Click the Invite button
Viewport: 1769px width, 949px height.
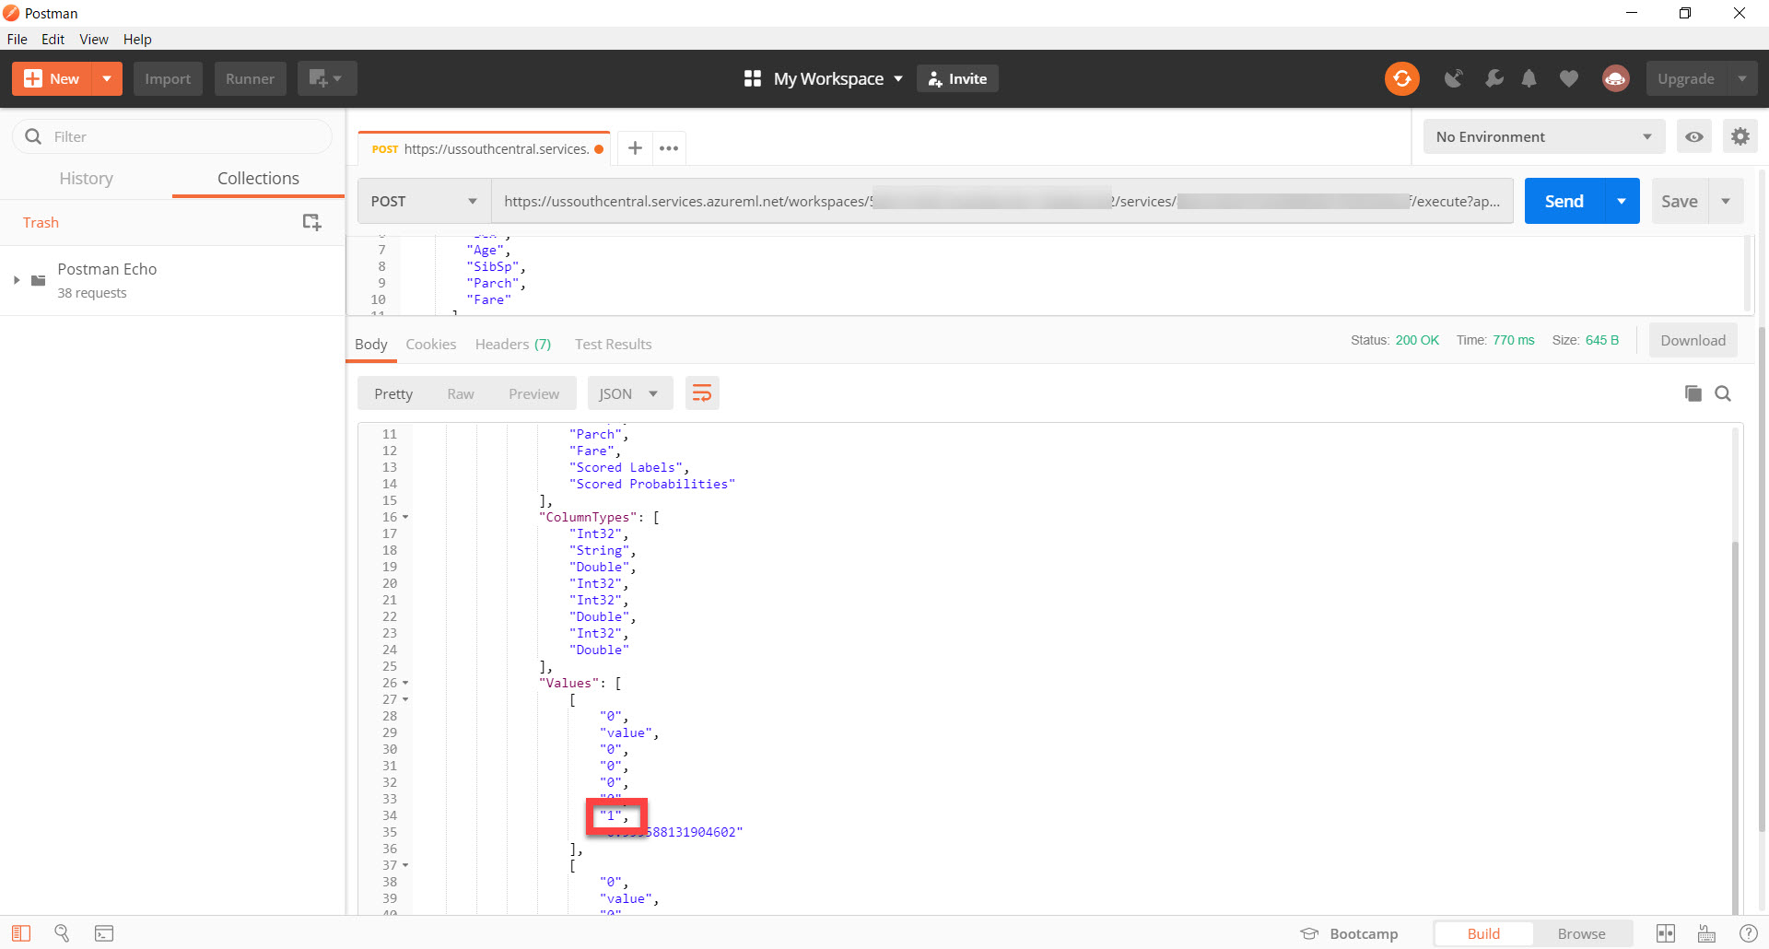coord(957,79)
